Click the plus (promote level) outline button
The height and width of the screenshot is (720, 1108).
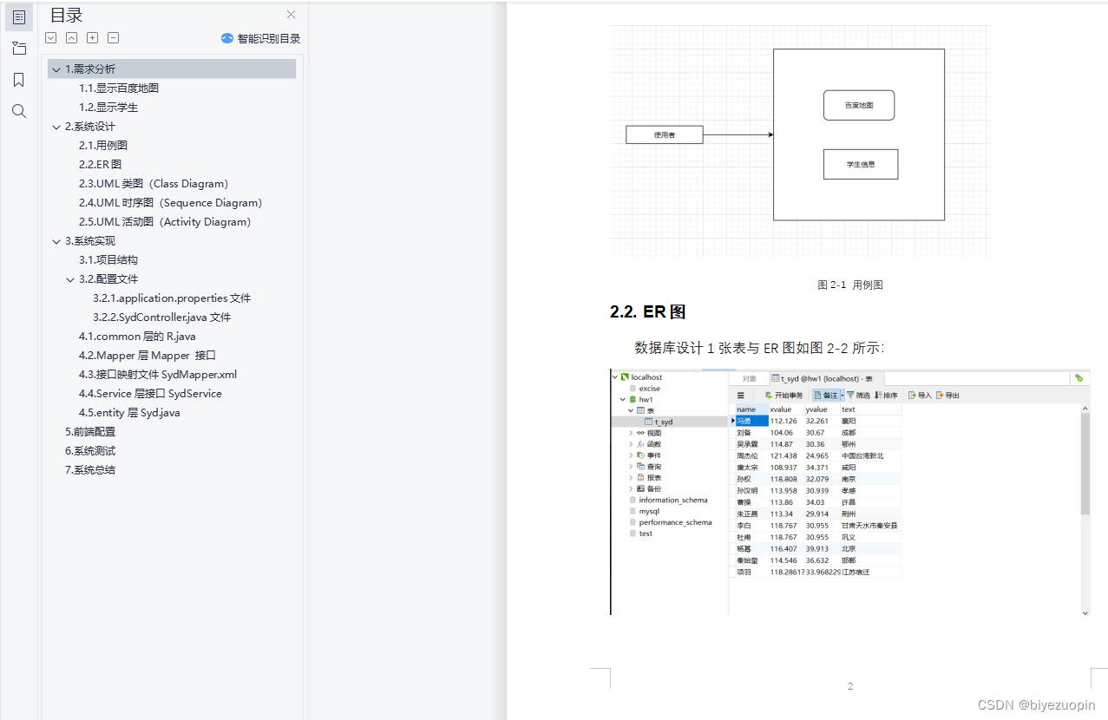pos(93,38)
